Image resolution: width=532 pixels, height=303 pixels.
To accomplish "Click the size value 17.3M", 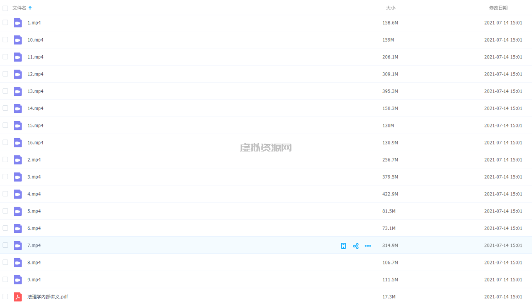I will (389, 297).
